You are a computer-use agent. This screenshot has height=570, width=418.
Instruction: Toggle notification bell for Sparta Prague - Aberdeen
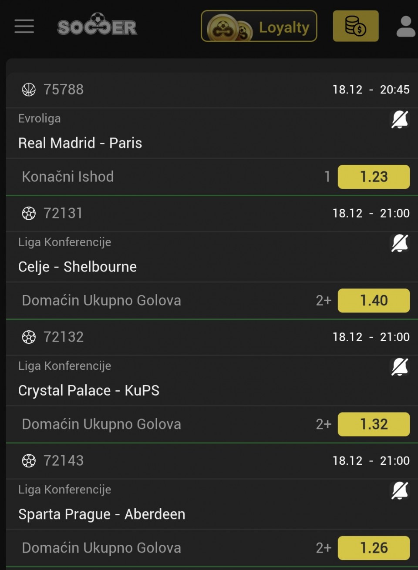pyautogui.click(x=399, y=490)
